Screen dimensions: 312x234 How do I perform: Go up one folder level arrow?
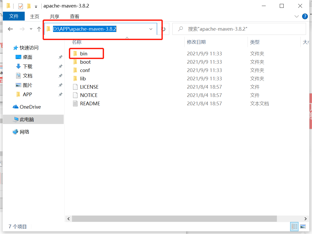(x=39, y=29)
